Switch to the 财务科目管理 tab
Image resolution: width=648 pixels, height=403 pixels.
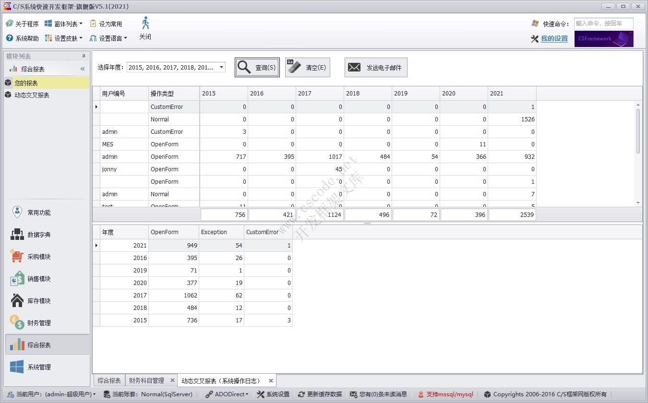pyautogui.click(x=146, y=380)
